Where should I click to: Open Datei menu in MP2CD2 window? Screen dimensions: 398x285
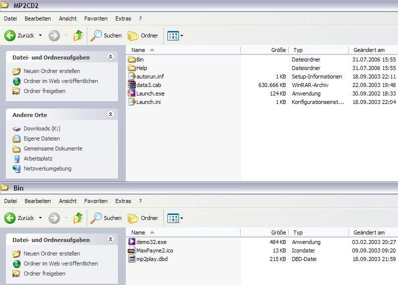(11, 18)
